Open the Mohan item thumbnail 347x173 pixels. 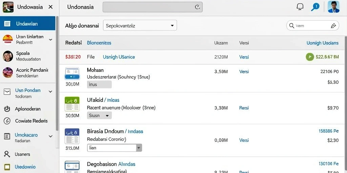72,73
